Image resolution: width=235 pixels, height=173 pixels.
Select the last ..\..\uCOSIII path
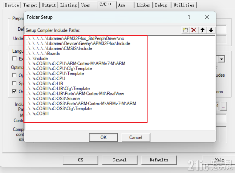38,114
